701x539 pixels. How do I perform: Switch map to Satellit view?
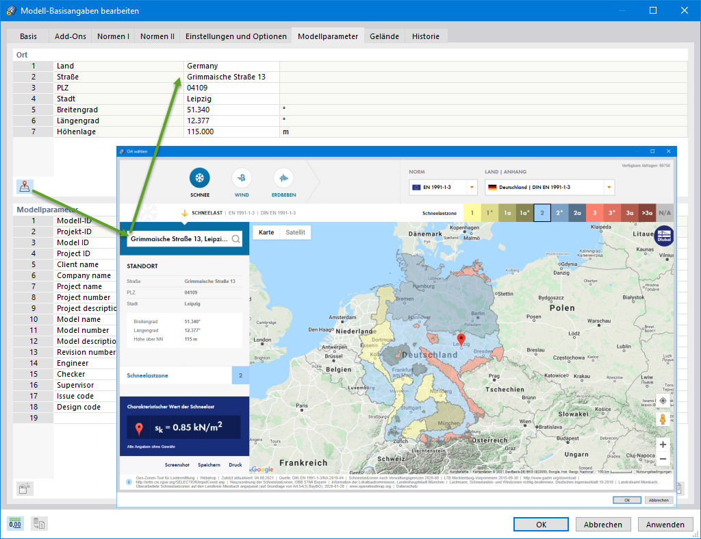(295, 232)
